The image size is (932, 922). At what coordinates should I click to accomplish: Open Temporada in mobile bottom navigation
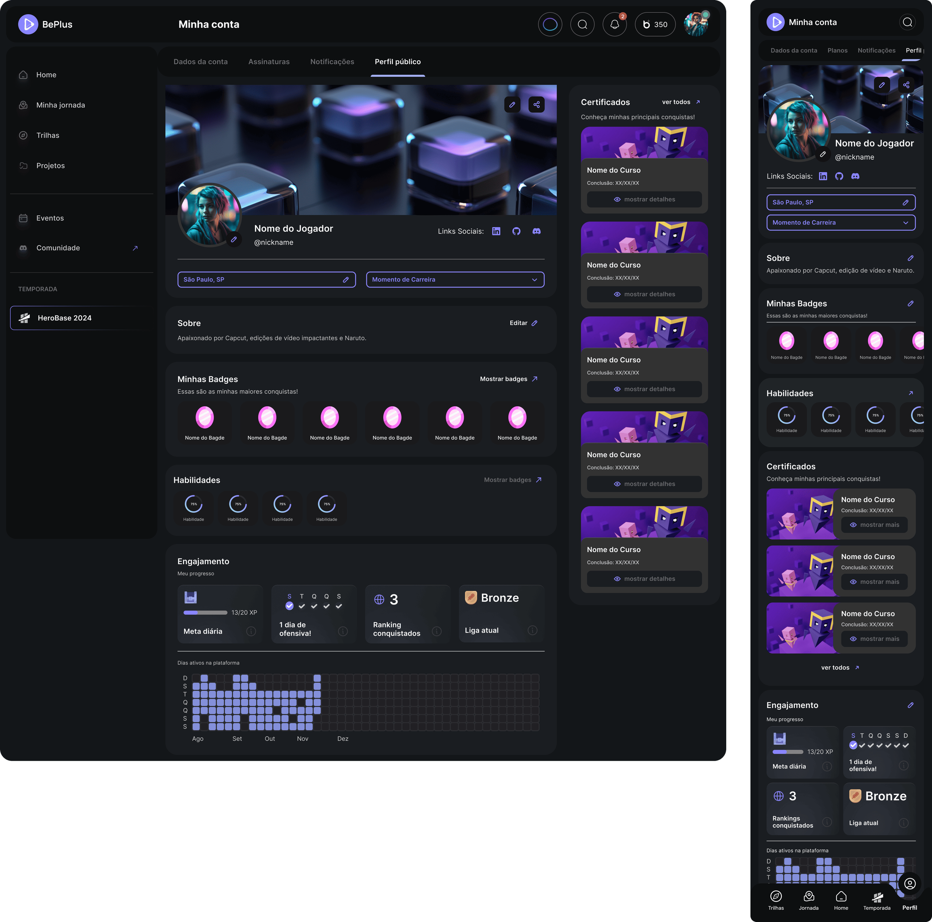876,901
